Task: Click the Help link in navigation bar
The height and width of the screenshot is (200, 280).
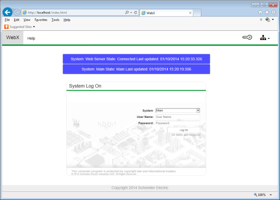Action: coord(31,38)
